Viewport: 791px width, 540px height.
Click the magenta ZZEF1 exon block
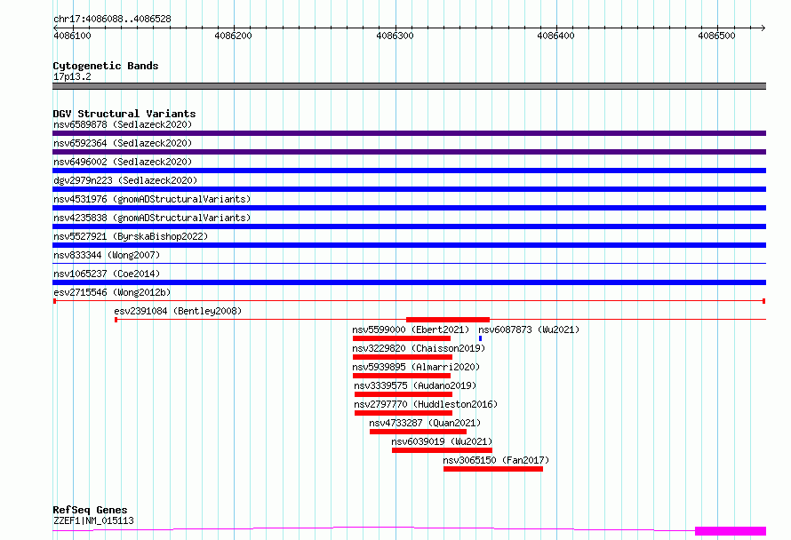click(x=731, y=531)
